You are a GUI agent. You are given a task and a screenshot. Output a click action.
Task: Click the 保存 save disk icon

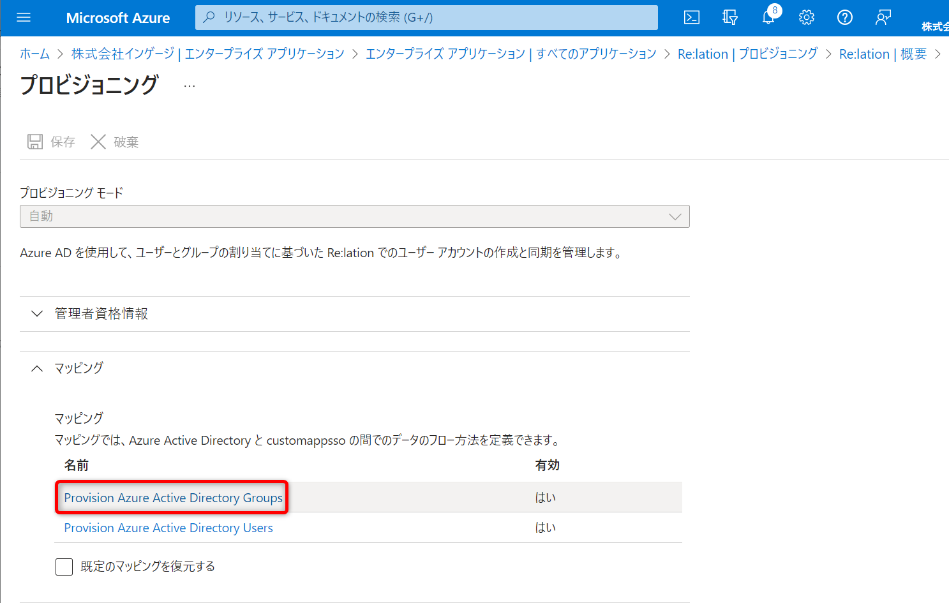[35, 142]
